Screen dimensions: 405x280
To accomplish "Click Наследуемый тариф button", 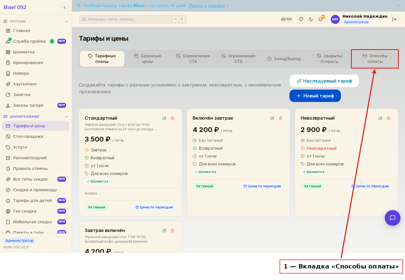I will tap(324, 81).
